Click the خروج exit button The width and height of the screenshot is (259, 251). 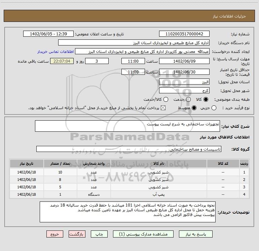[x=55, y=234]
